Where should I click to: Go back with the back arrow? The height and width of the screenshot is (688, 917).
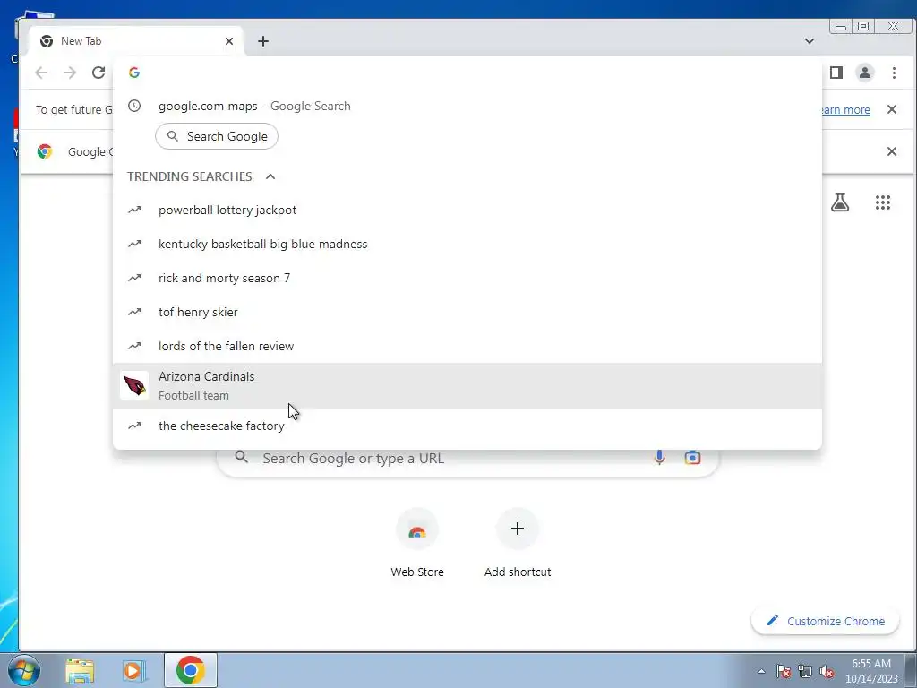(41, 73)
